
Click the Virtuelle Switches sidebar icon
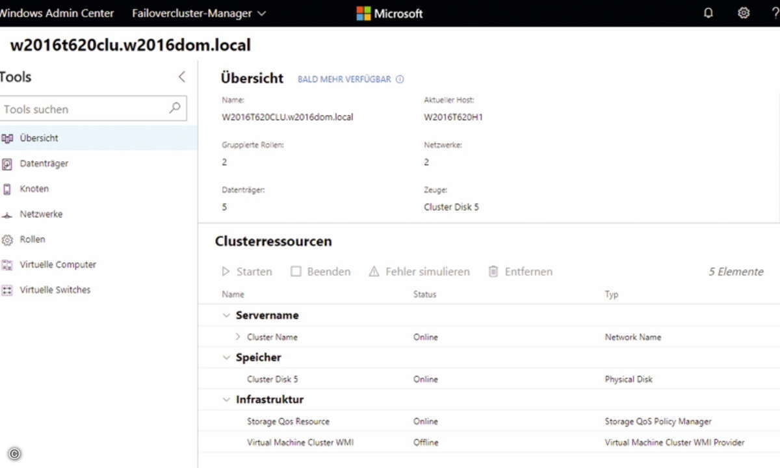[x=7, y=291]
